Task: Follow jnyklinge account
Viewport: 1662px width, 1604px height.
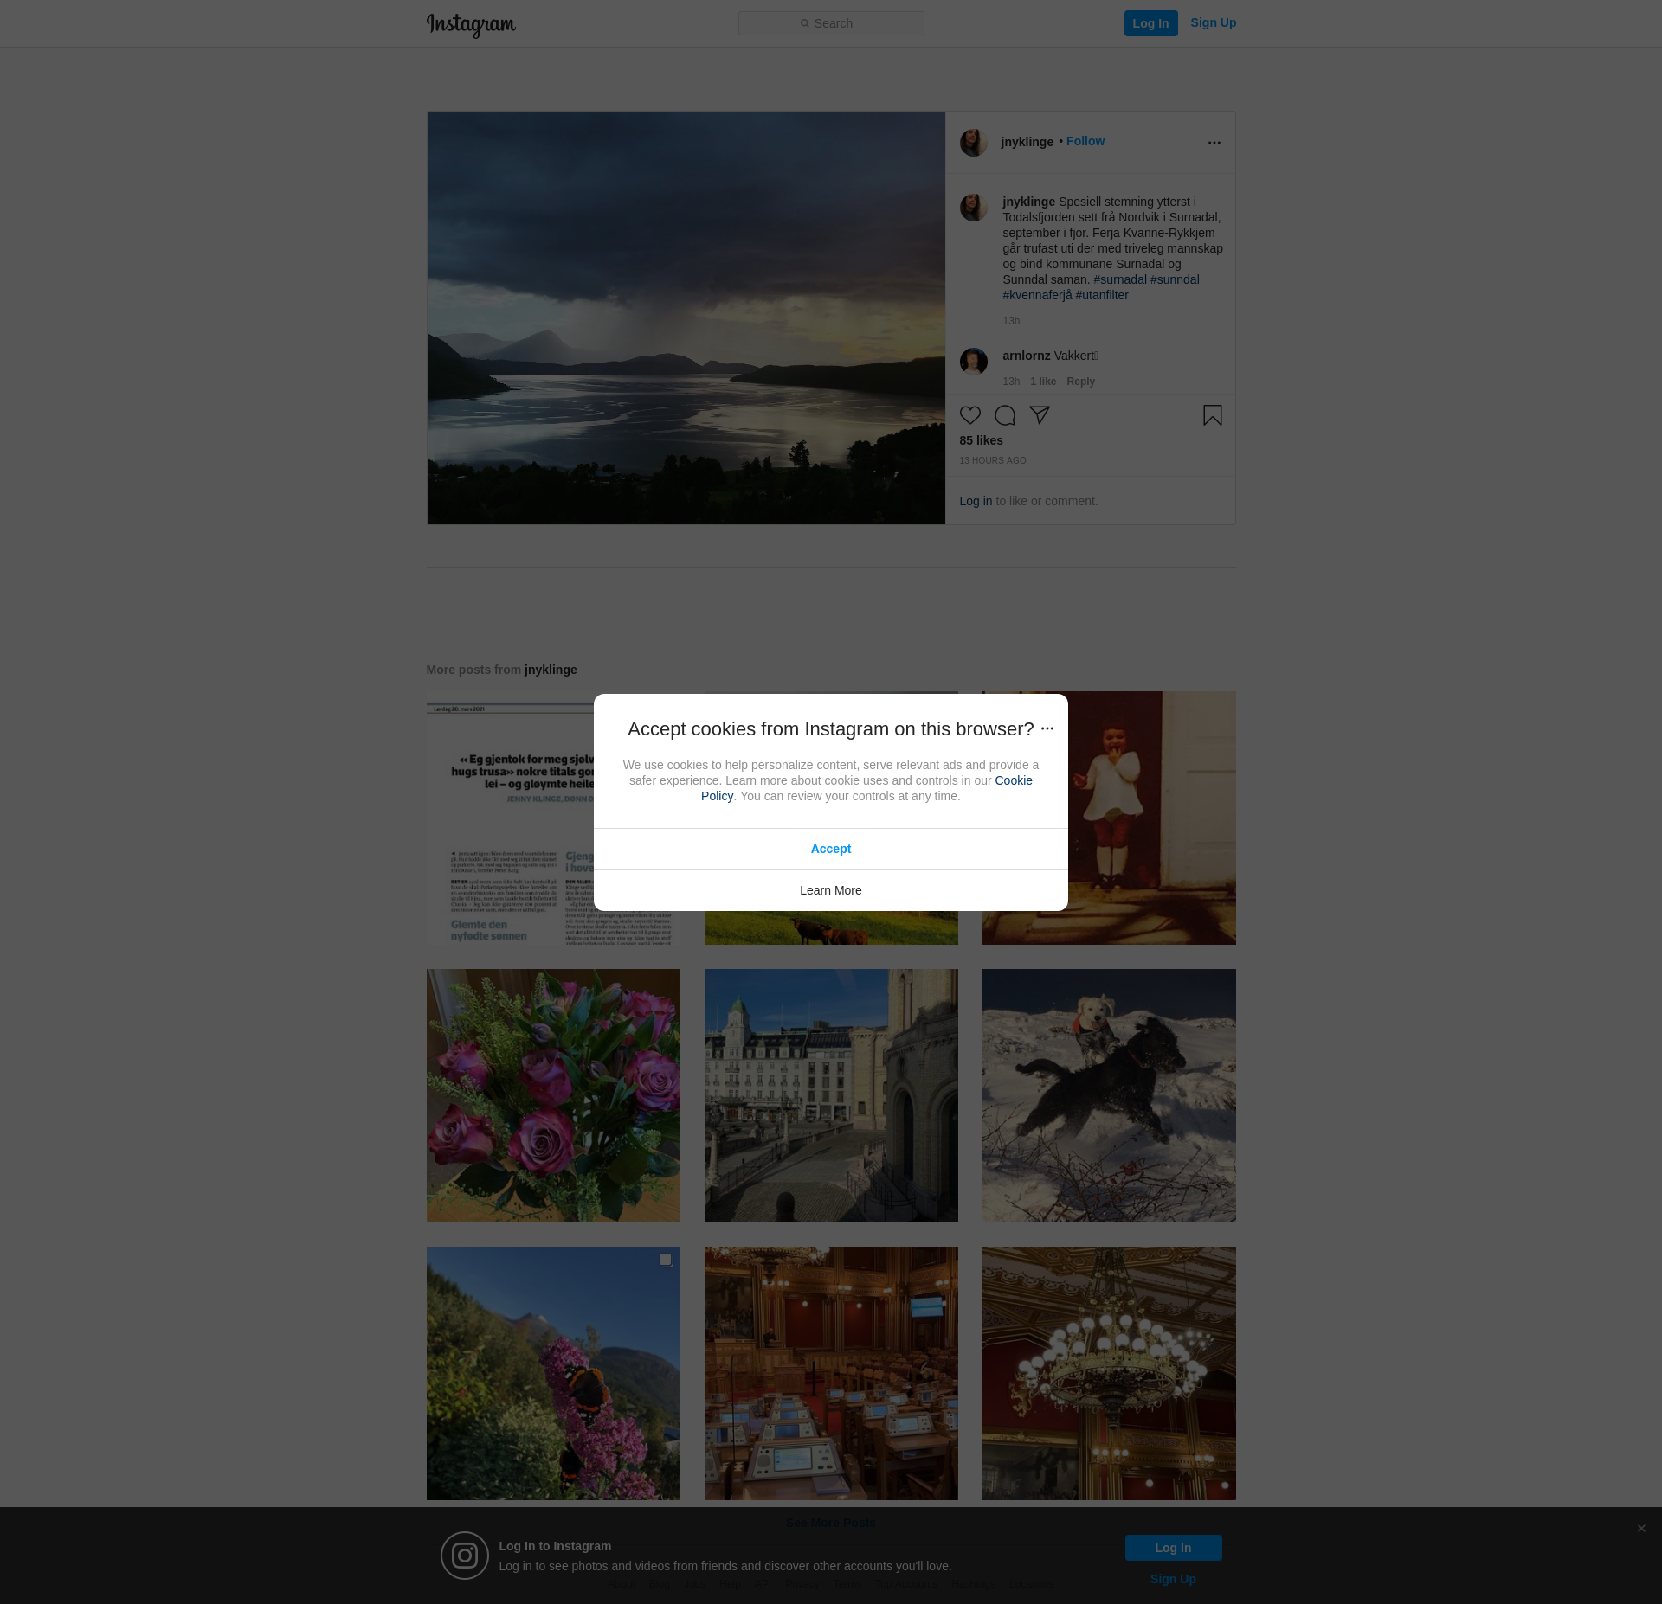Action: click(x=1085, y=141)
